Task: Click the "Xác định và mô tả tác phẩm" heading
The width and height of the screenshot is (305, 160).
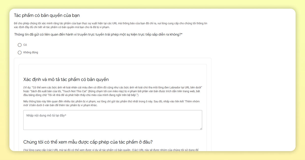Action: [x=66, y=79]
